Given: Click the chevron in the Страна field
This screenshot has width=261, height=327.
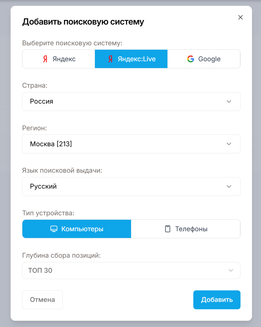Looking at the screenshot, I should coord(229,101).
